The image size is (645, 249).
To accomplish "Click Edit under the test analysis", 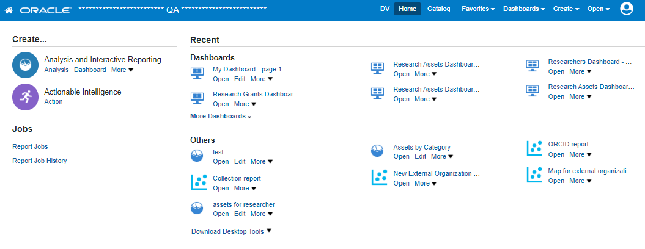I will [x=240, y=162].
